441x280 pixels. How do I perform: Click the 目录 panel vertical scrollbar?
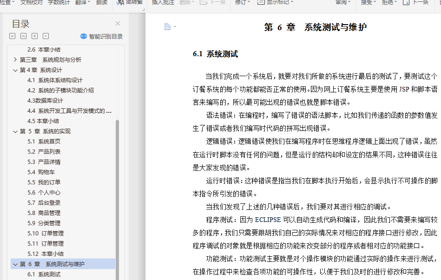[x=117, y=200]
